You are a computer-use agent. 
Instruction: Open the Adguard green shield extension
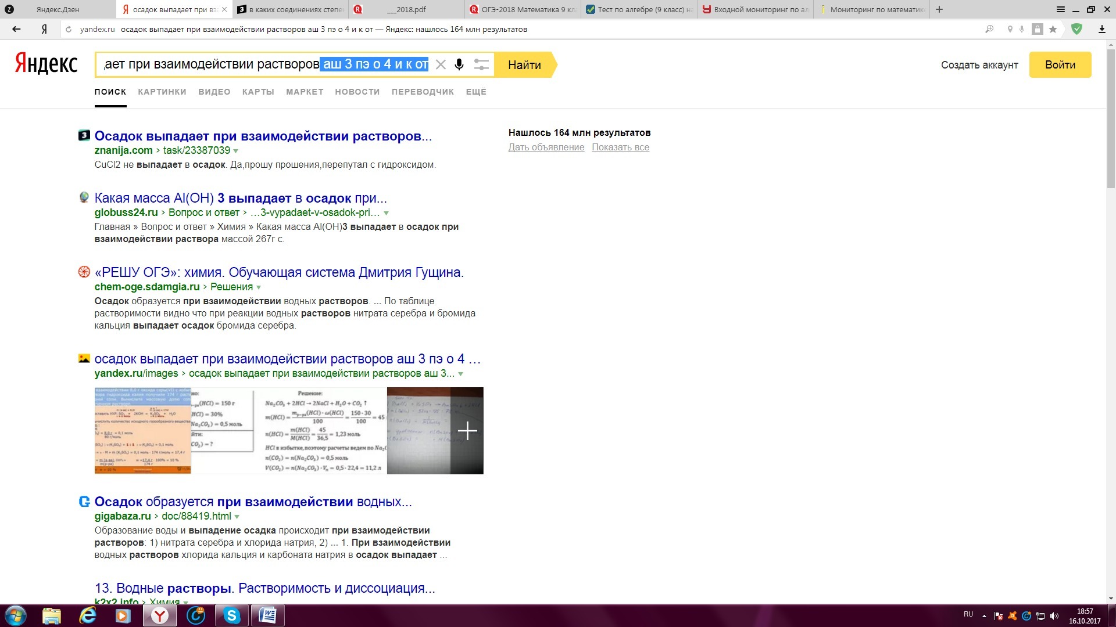tap(1076, 29)
